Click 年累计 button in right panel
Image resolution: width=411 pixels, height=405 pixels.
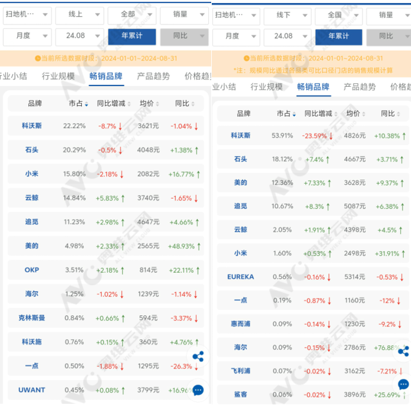(x=339, y=36)
